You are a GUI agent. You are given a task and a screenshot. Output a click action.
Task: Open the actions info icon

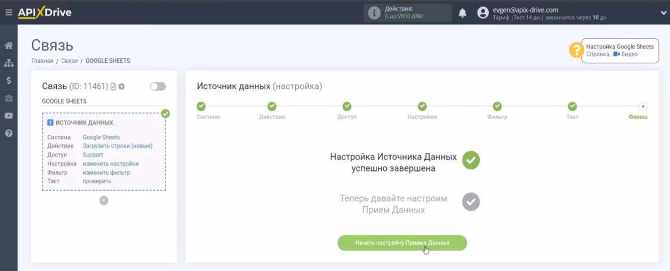coord(374,13)
